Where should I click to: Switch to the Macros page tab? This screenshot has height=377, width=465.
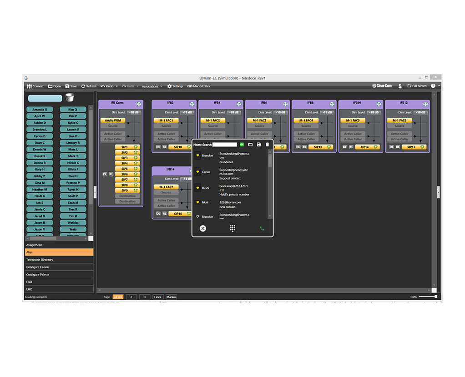coord(172,297)
